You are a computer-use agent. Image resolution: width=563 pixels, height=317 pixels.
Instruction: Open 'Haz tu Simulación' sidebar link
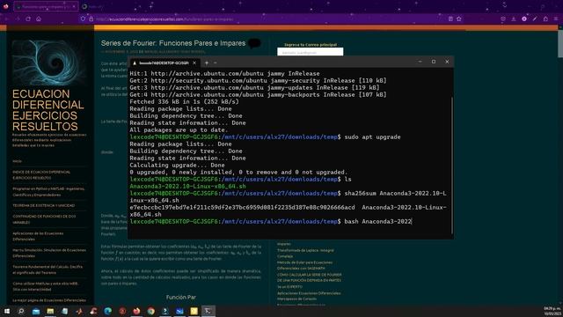(x=49, y=253)
